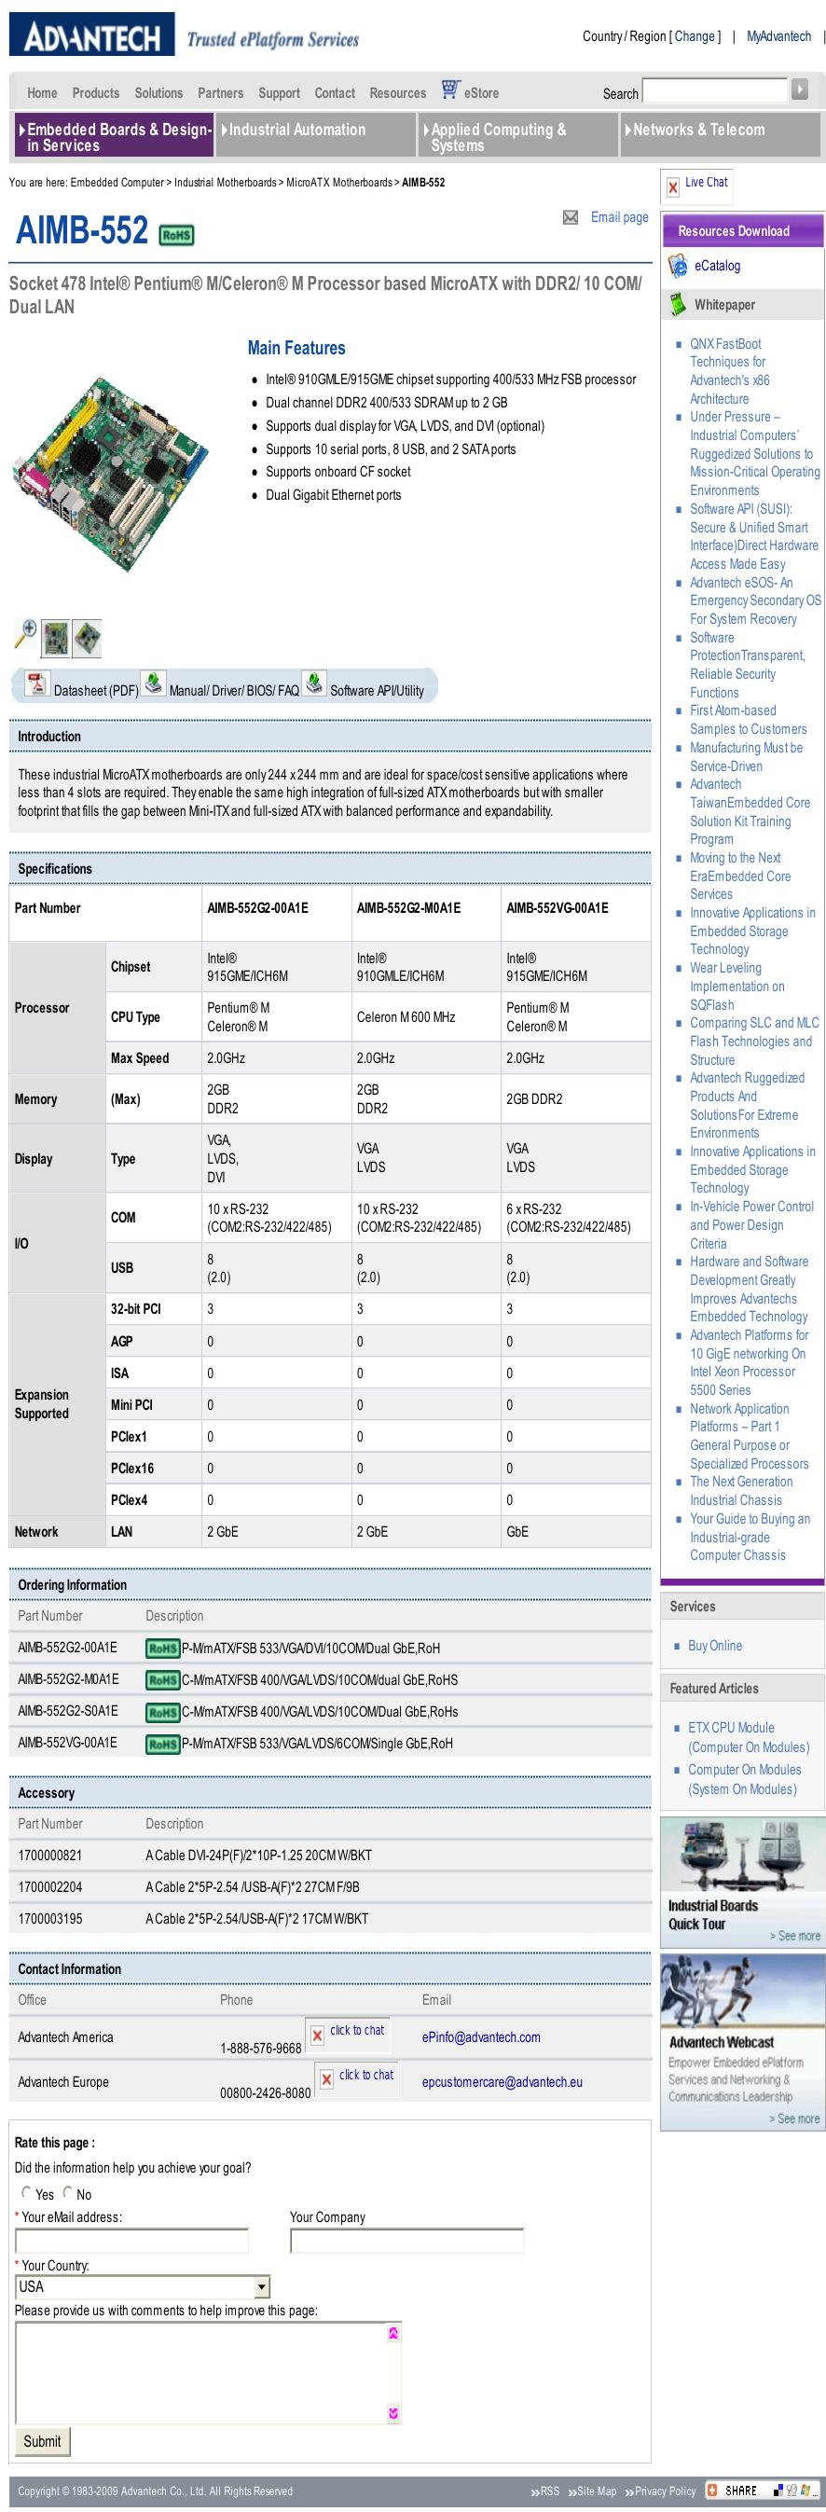This screenshot has height=2512, width=826.
Task: Open the Wear Leveling Implementation on SQFlash link
Action: (737, 986)
